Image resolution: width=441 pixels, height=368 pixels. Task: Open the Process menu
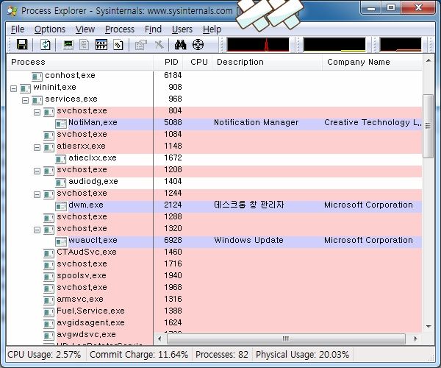(120, 29)
